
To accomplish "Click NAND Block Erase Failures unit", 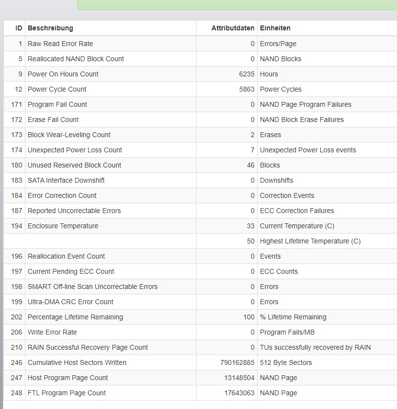I will 302,120.
